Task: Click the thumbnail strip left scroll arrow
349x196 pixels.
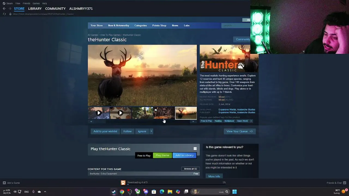Action: click(91, 122)
